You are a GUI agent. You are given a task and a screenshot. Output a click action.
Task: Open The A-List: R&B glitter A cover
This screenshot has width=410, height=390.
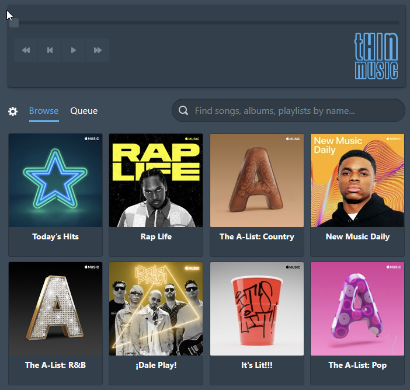55,309
